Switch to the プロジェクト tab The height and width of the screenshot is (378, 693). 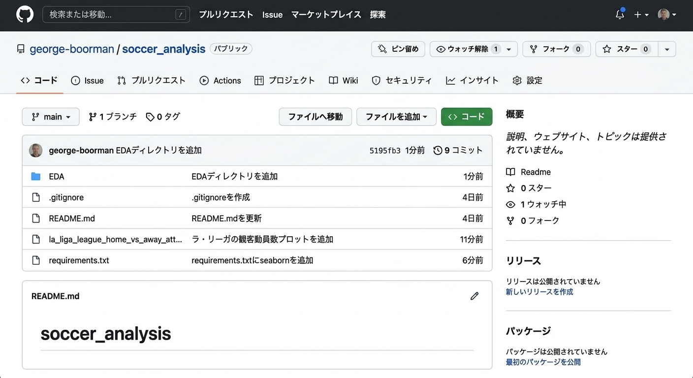coord(284,80)
